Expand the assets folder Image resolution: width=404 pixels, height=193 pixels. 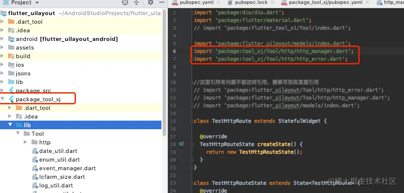[2, 48]
